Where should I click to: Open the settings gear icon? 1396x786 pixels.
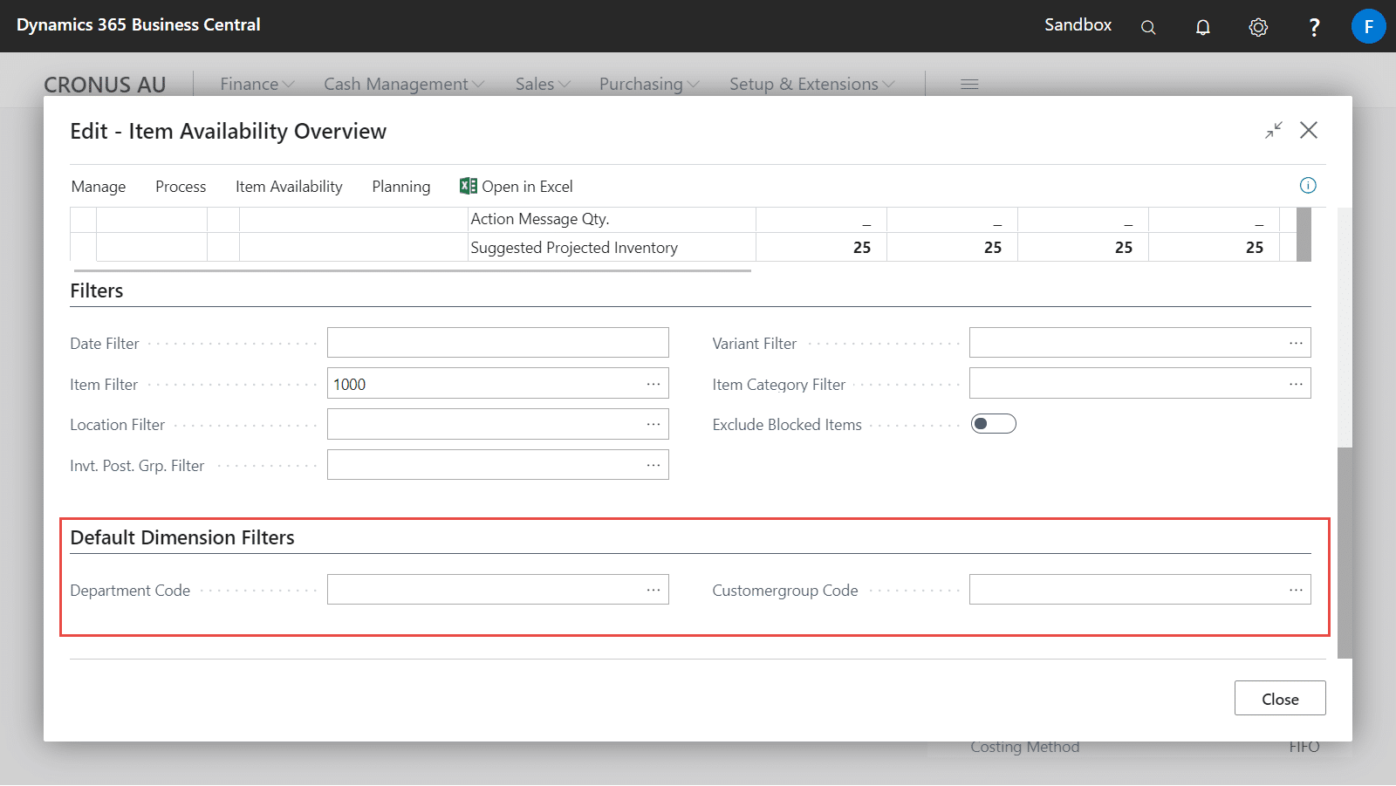(1258, 27)
